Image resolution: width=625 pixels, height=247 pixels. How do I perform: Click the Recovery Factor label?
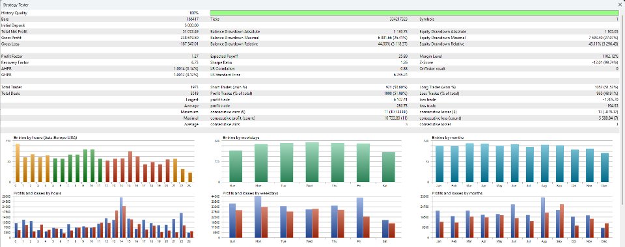(x=15, y=62)
